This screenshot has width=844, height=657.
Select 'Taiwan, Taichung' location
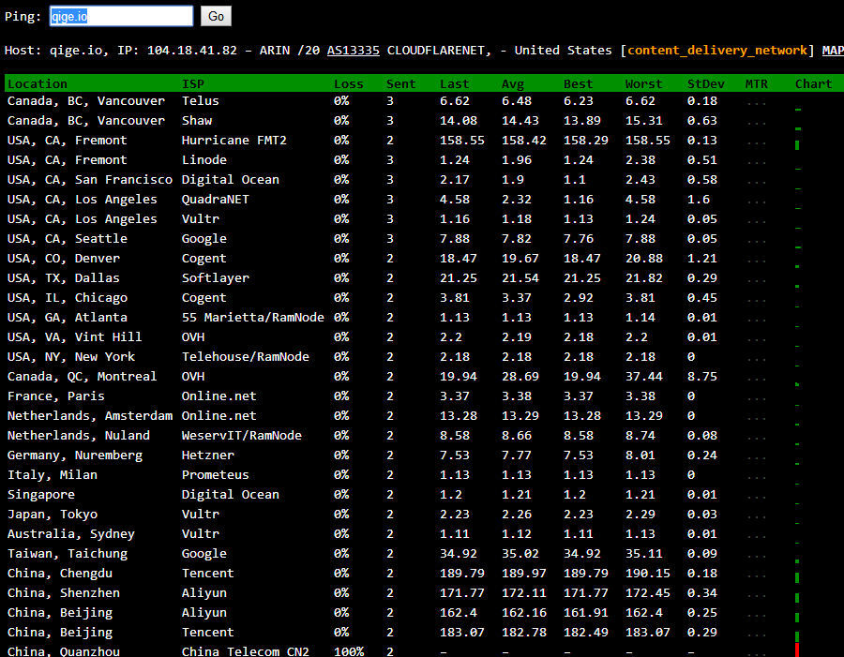click(68, 554)
